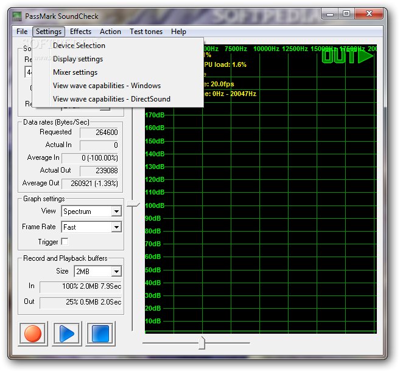Expand the Frame Rate dropdown showing Fast
The image size is (400, 372).
click(x=91, y=227)
